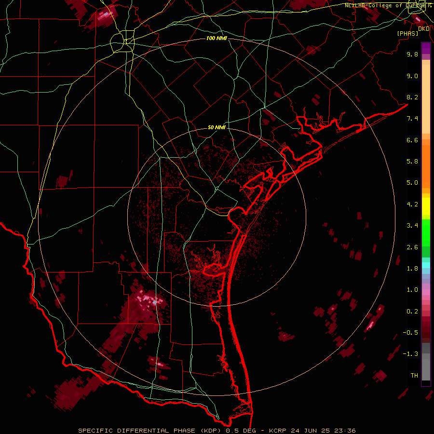
Task: Pick the purple top segment of color bar
Action: (x=426, y=48)
